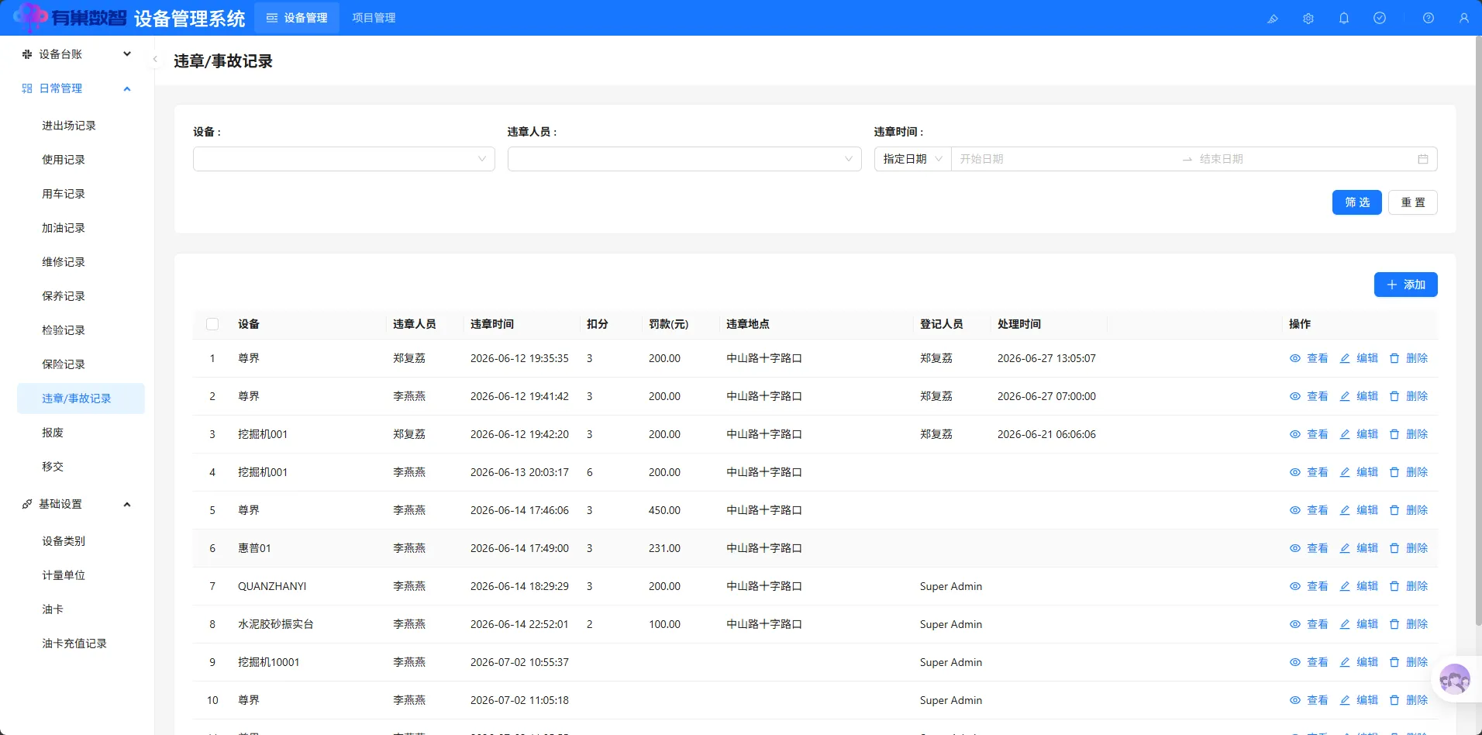
Task: Open the 违章人员 filter dropdown
Action: pyautogui.click(x=684, y=159)
